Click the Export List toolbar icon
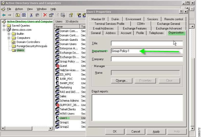The width and height of the screenshot is (201, 137). pyautogui.click(x=63, y=15)
